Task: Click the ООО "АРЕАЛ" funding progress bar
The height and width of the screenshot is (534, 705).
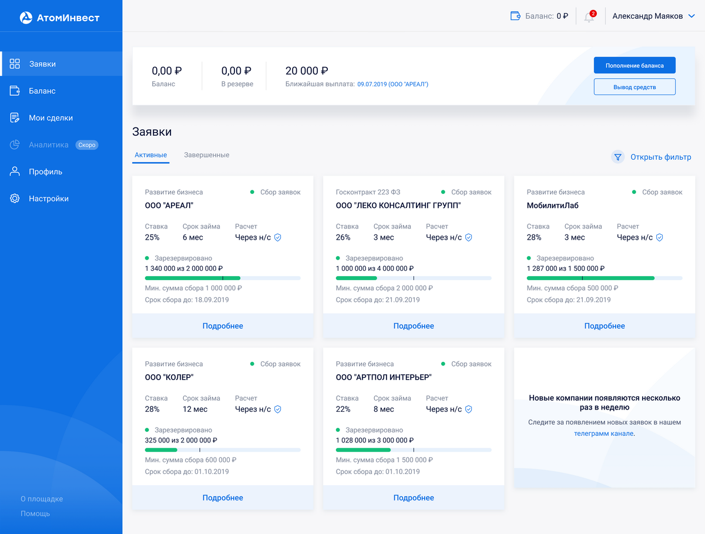Action: (223, 278)
